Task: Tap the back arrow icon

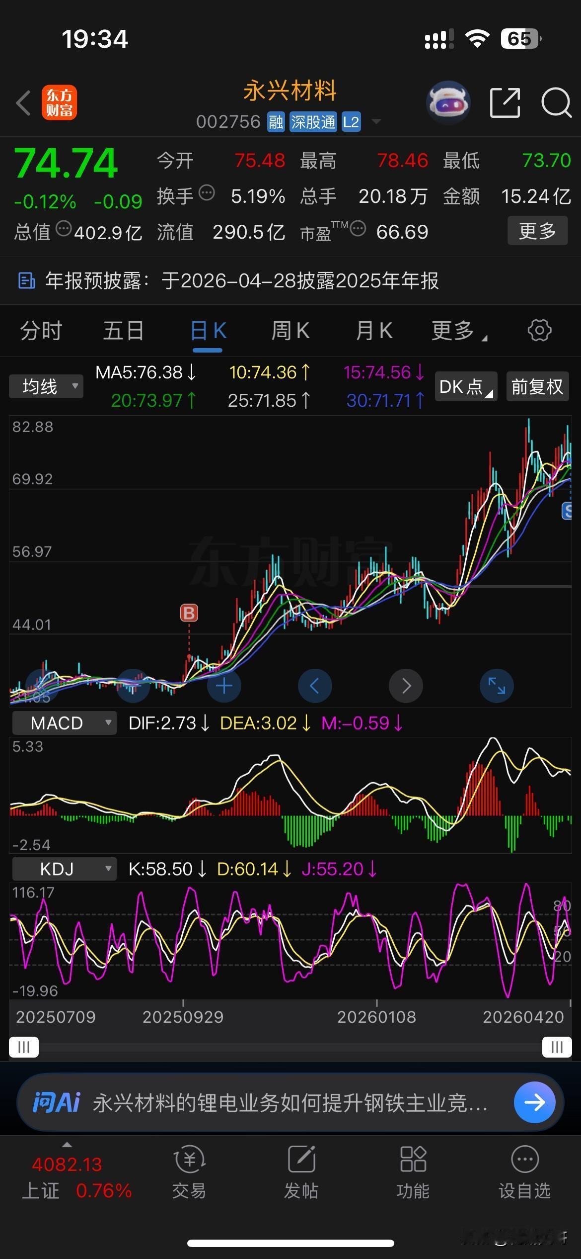Action: (x=23, y=103)
